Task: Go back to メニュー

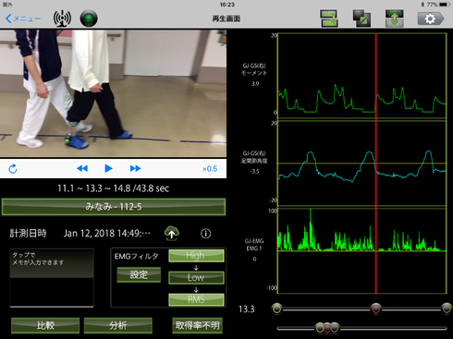Action: 23,18
